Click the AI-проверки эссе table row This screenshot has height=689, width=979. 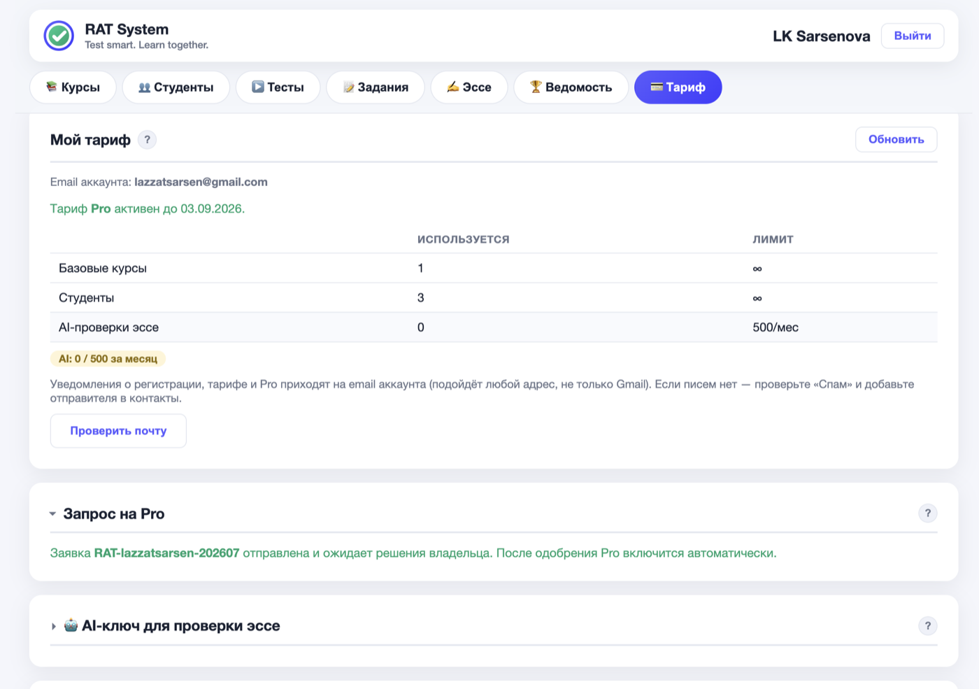click(x=494, y=327)
